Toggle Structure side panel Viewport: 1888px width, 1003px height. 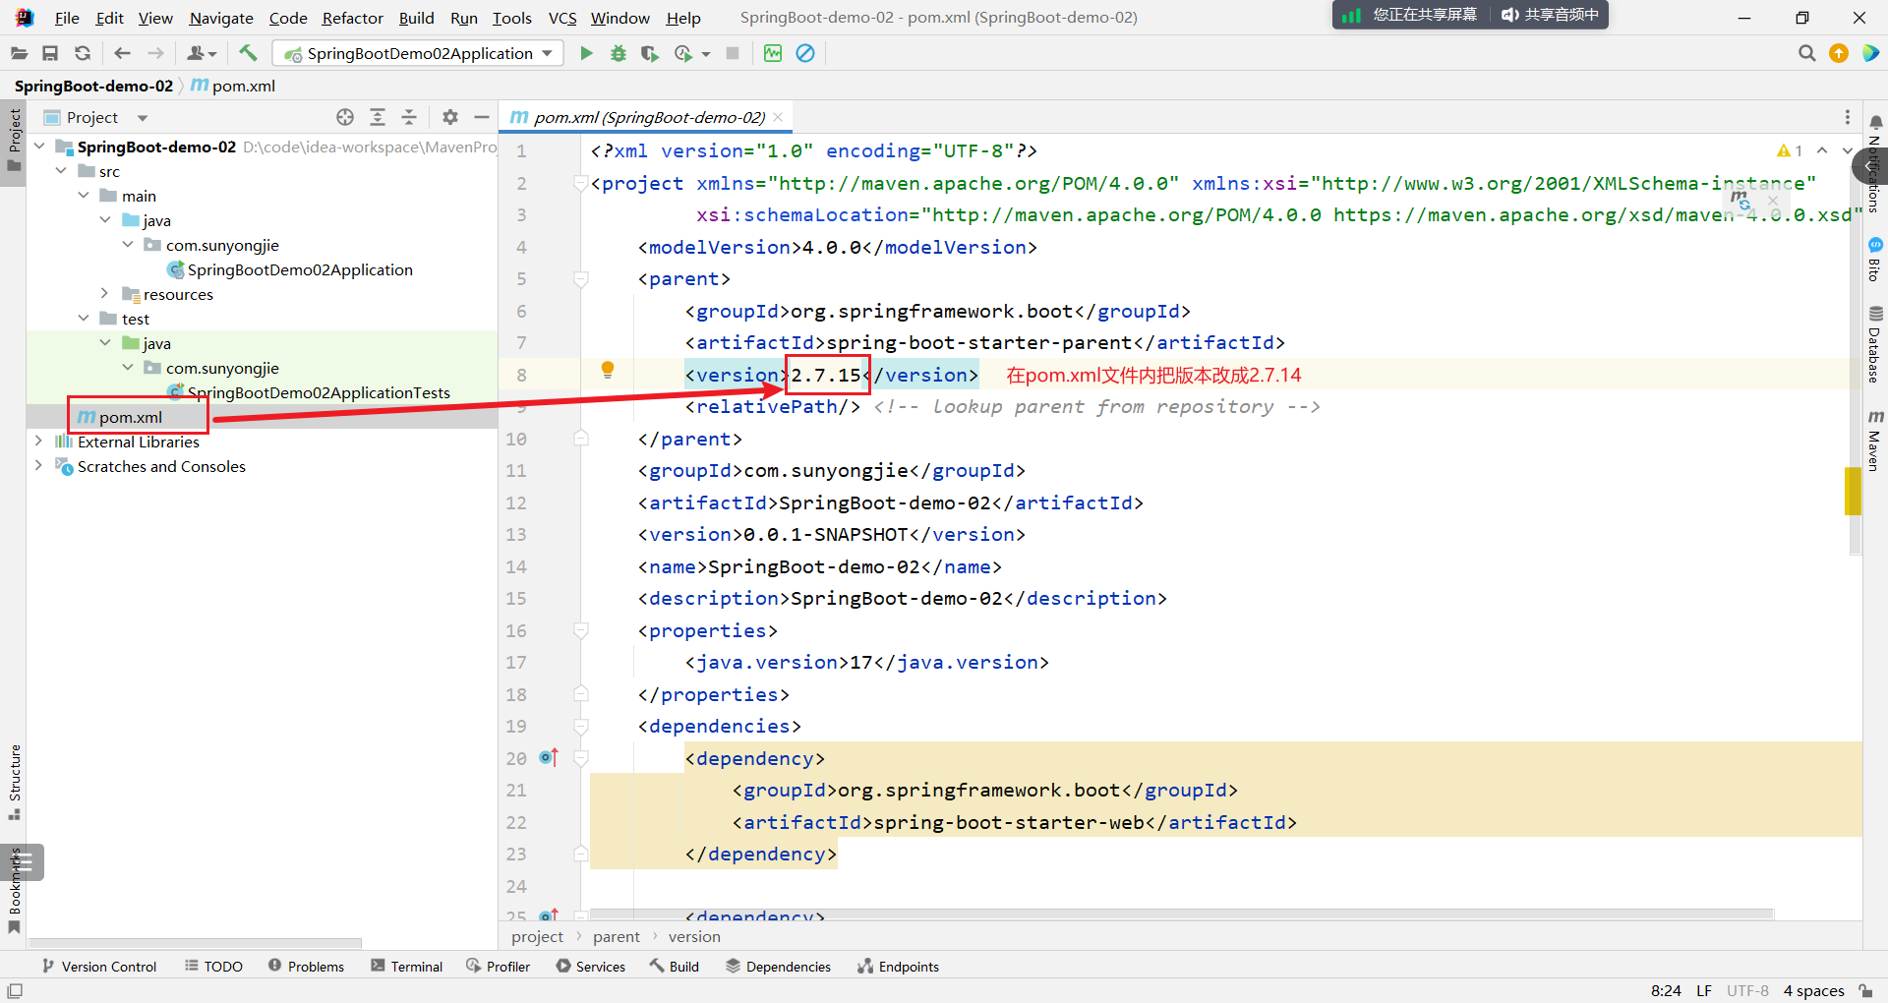[x=14, y=783]
